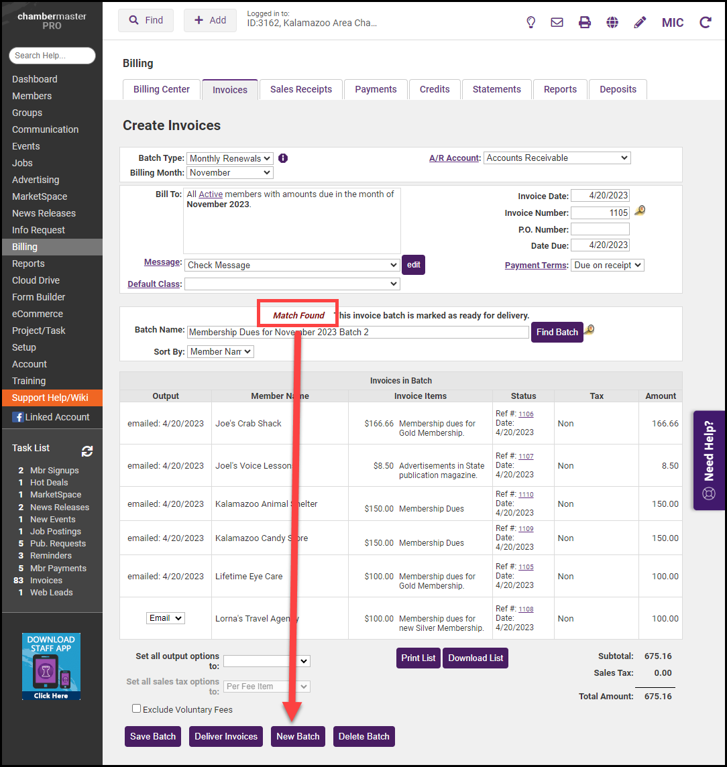
Task: Click the pencil edit icon in header
Action: coord(640,22)
